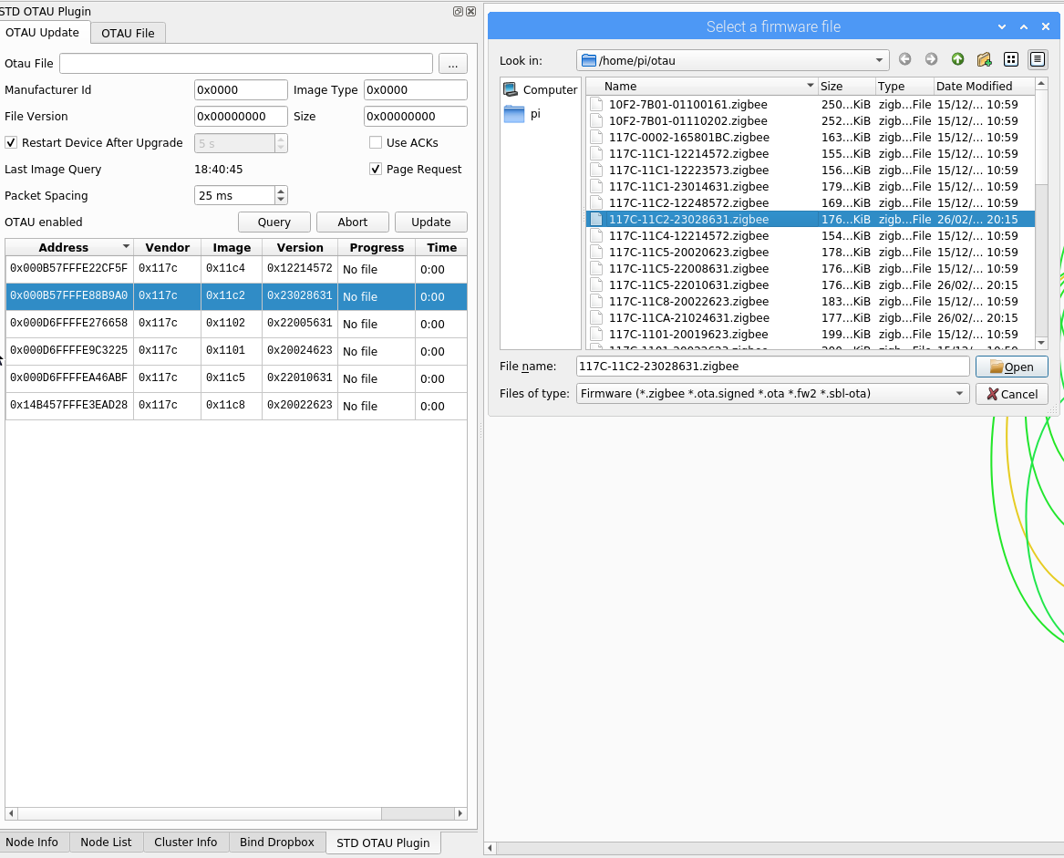Select file 117C-1101-20019623.zigbee
1064x858 pixels.
pyautogui.click(x=811, y=334)
